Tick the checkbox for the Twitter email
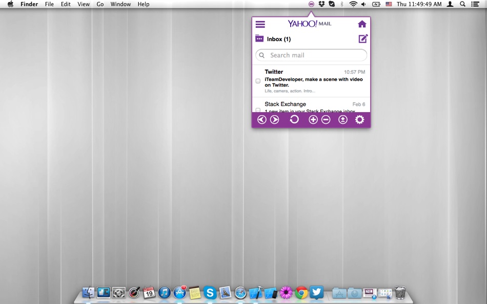This screenshot has width=487, height=304. [x=258, y=81]
